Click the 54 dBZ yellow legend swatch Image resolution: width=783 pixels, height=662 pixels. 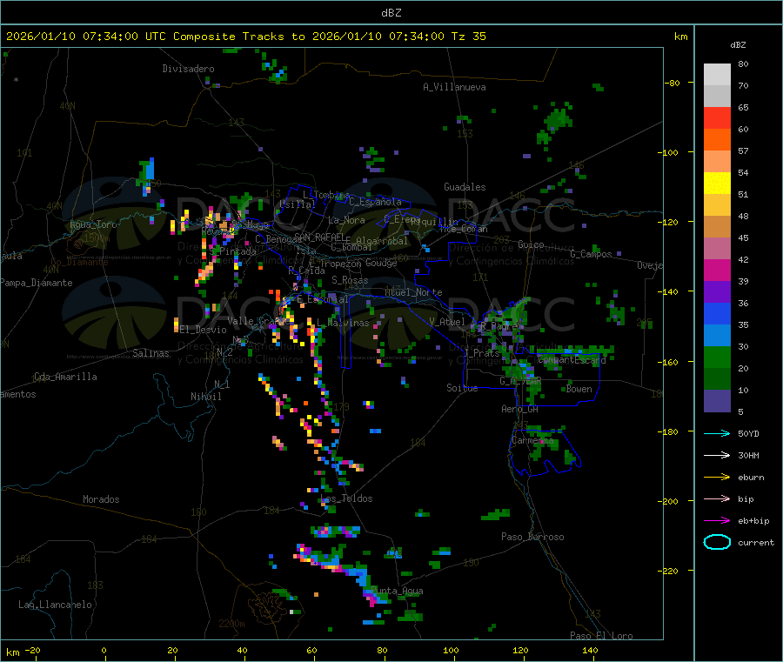[717, 184]
